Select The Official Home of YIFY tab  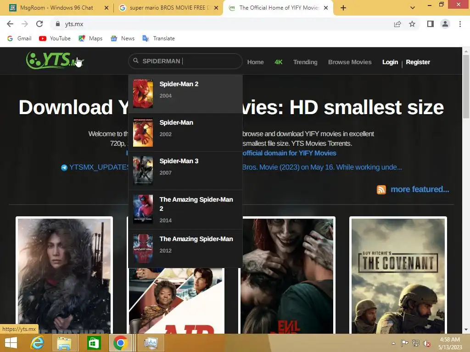[x=279, y=8]
